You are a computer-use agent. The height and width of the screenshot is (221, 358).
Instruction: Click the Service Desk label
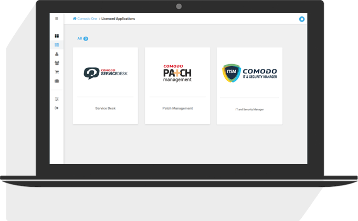pos(106,108)
